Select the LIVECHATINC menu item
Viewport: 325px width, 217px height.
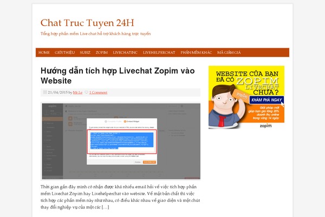click(x=125, y=53)
